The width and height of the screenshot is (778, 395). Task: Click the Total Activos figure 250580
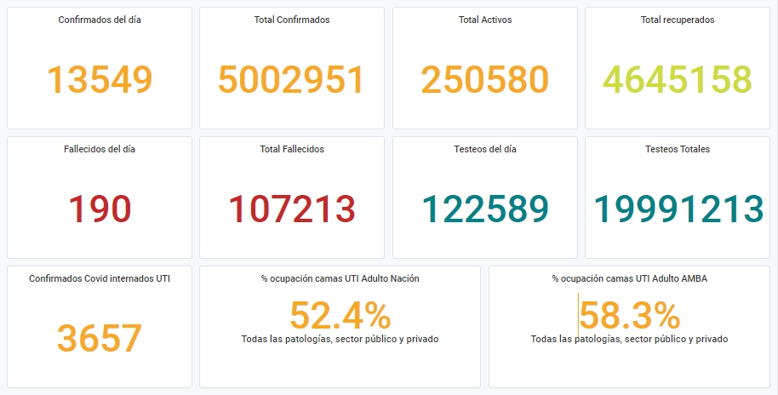(x=485, y=79)
